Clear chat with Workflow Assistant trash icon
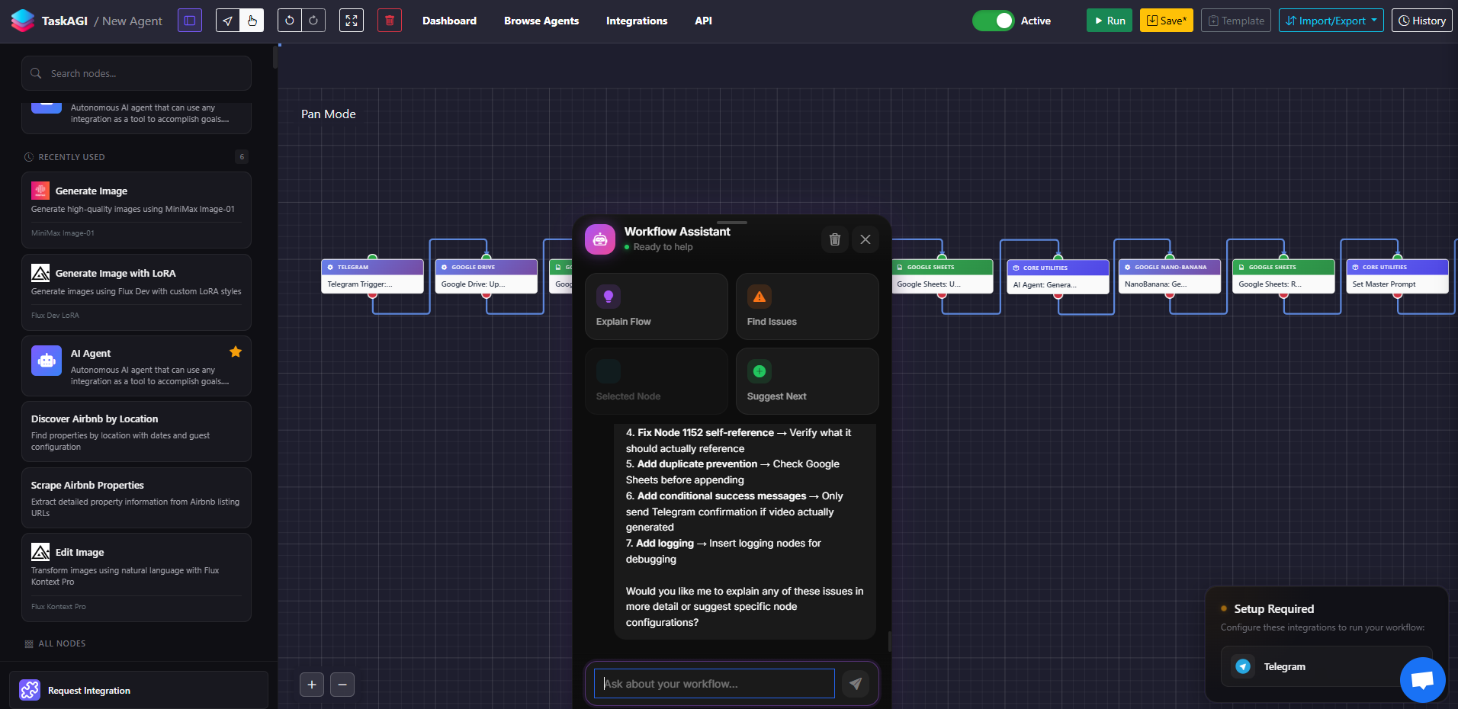Screen dimensions: 1458x709 pos(835,239)
